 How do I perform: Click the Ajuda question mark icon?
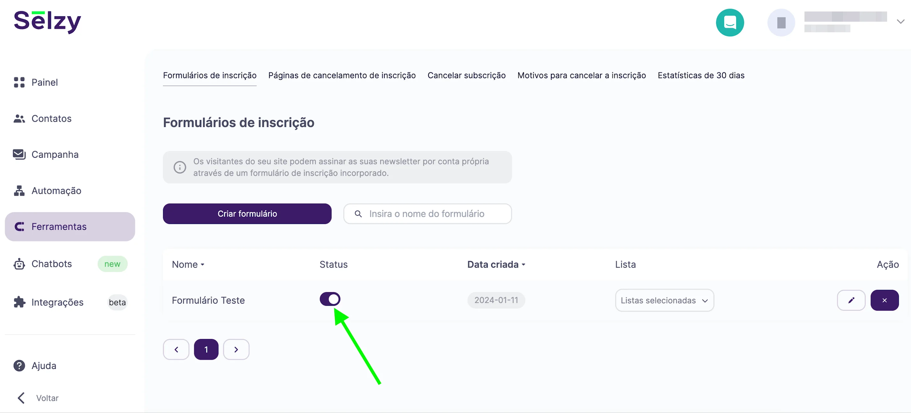[x=19, y=365]
